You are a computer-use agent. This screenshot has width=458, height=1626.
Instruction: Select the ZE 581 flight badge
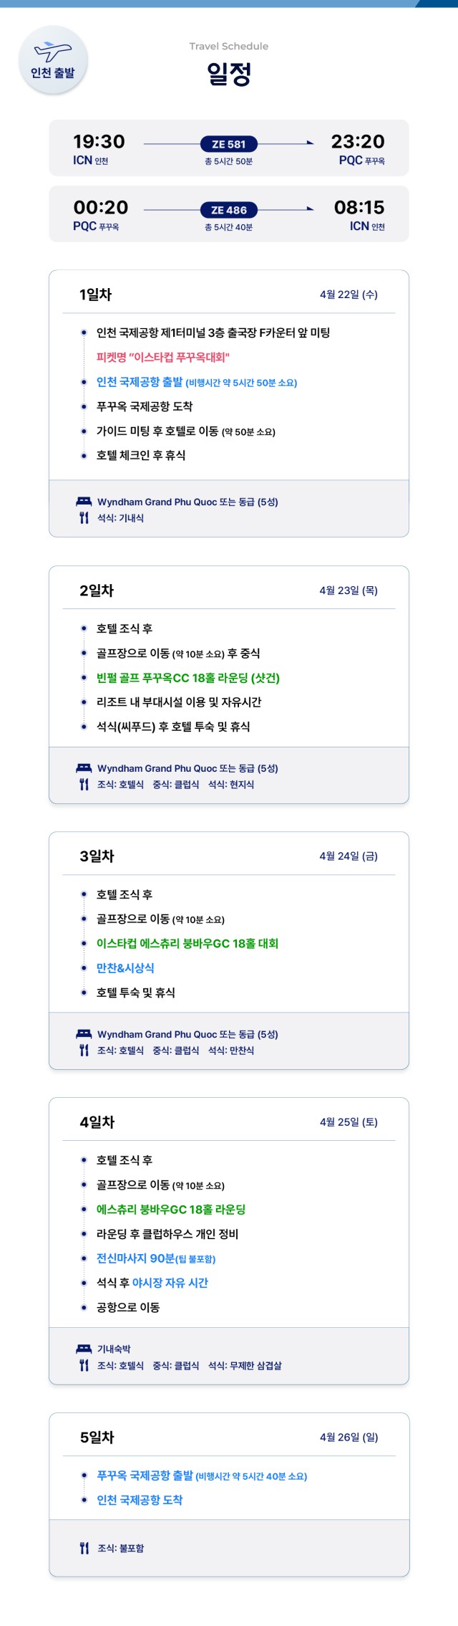(x=229, y=144)
